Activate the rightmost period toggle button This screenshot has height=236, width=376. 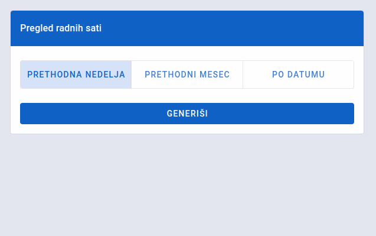click(x=298, y=75)
